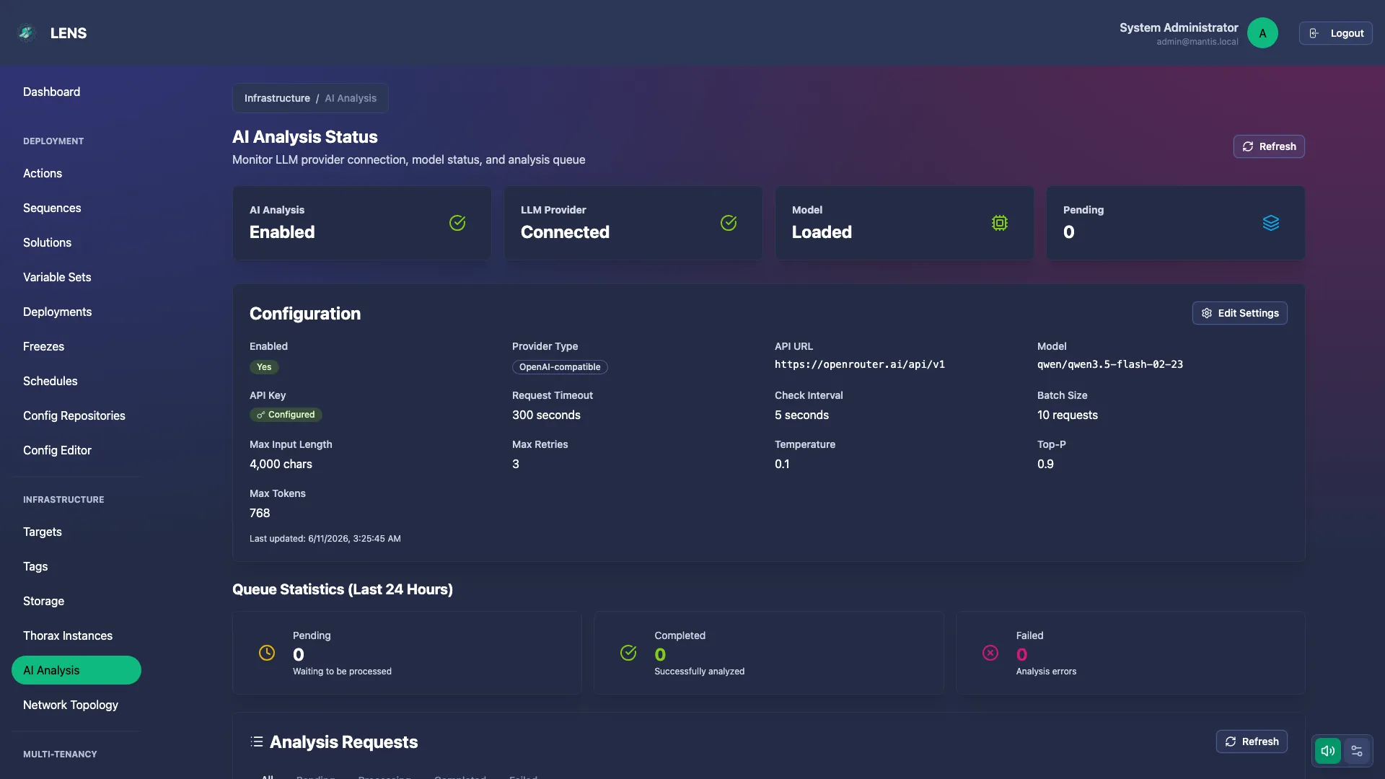Image resolution: width=1385 pixels, height=779 pixels.
Task: Click the Completed checkmark icon in Queue Statistics
Action: pos(628,653)
